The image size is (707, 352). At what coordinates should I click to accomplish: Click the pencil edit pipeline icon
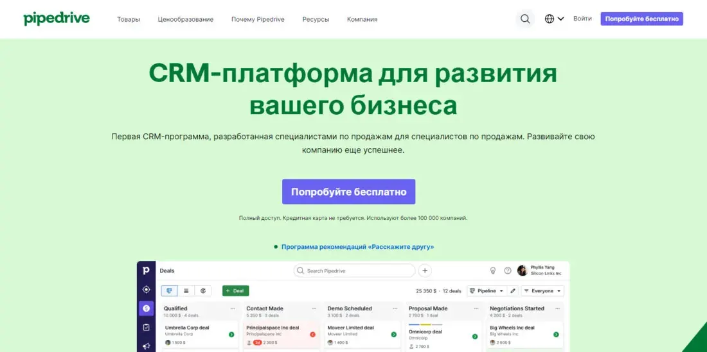pos(513,291)
